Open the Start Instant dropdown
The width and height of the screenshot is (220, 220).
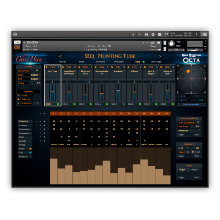tap(35, 75)
